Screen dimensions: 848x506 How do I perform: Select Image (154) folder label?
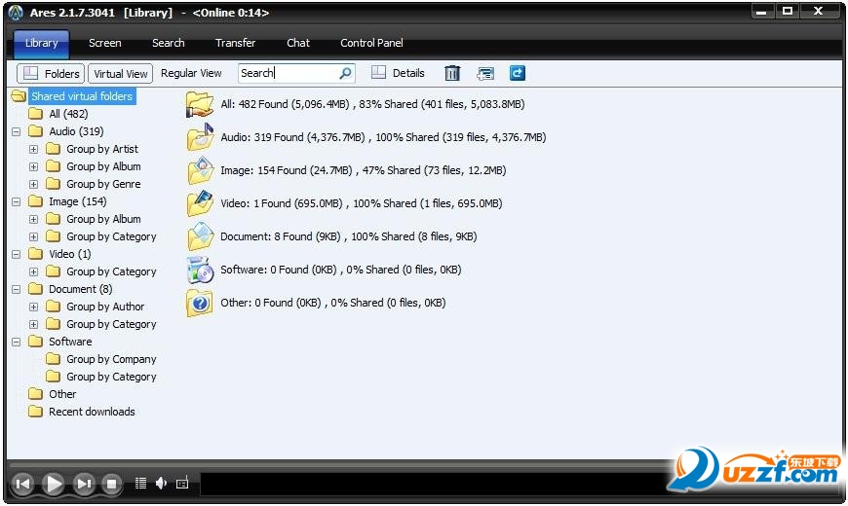(x=78, y=201)
